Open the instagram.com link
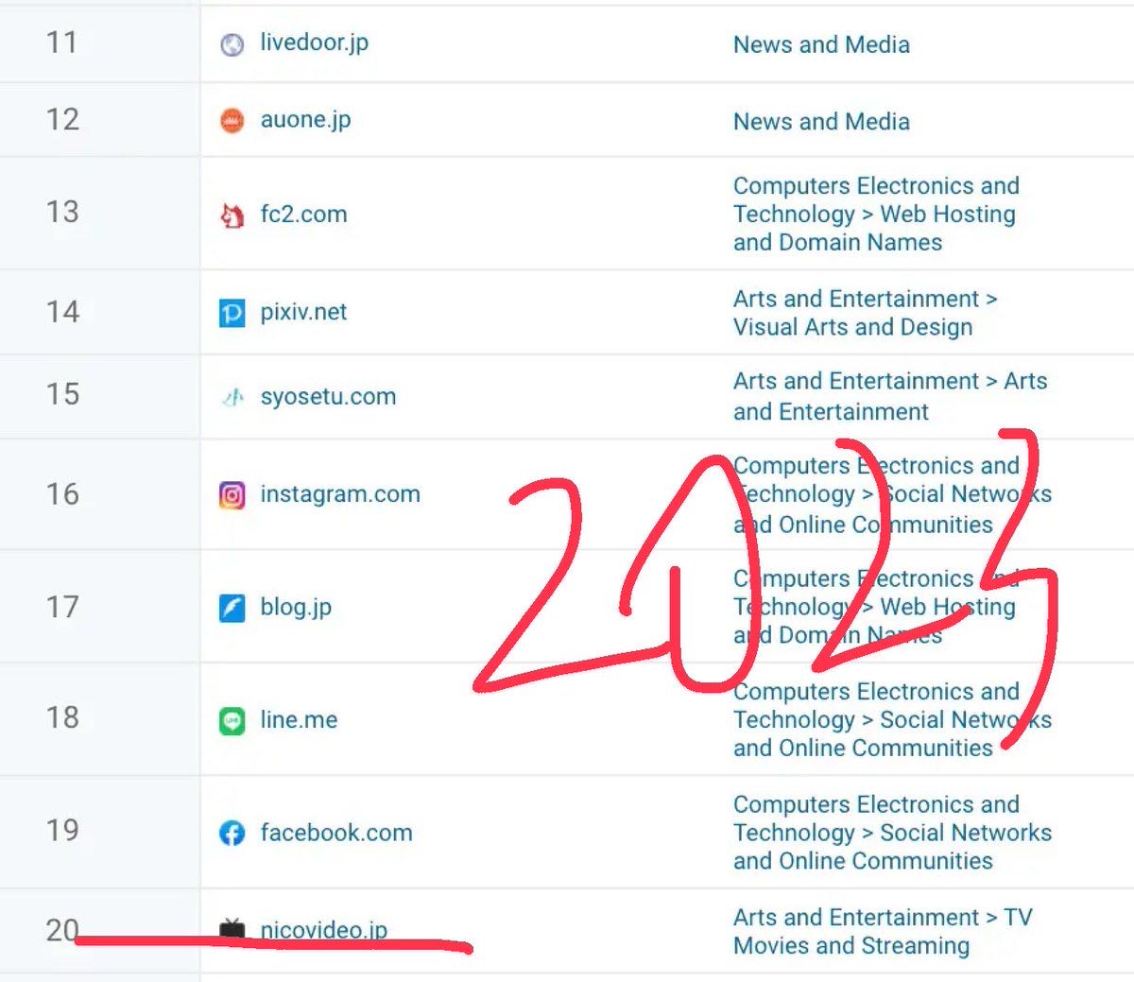The width and height of the screenshot is (1134, 982). point(340,494)
